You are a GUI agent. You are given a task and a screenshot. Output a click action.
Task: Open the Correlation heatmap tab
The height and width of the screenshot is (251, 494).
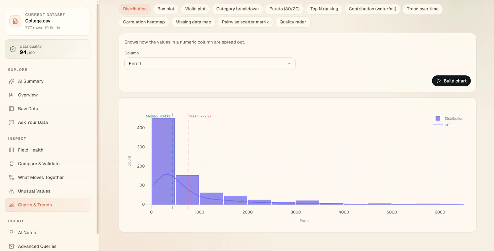point(144,22)
